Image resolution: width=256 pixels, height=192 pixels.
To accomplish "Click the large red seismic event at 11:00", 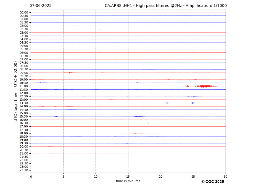I will (206, 86).
